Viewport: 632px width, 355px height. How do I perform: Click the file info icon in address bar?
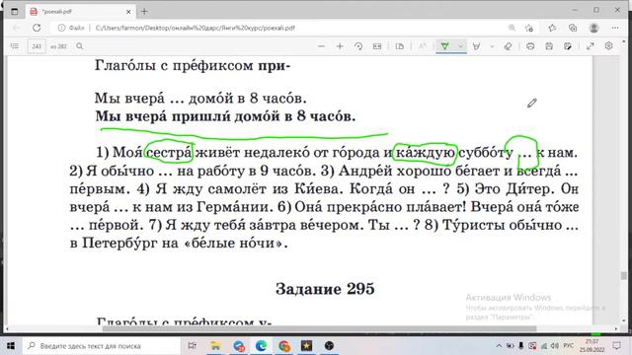61,28
